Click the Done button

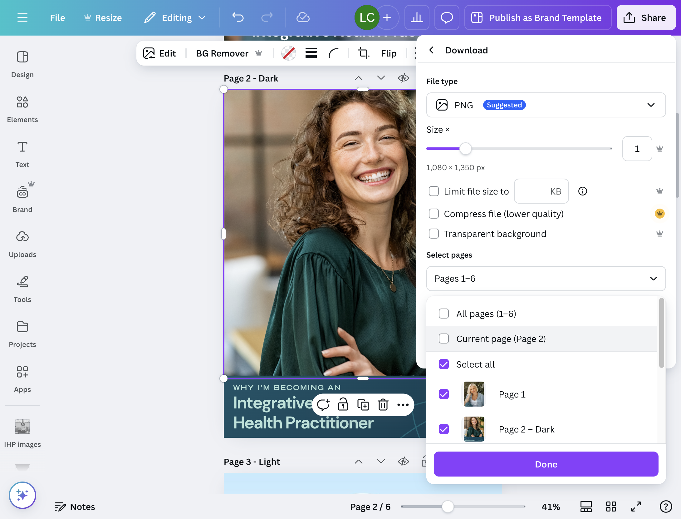(546, 464)
